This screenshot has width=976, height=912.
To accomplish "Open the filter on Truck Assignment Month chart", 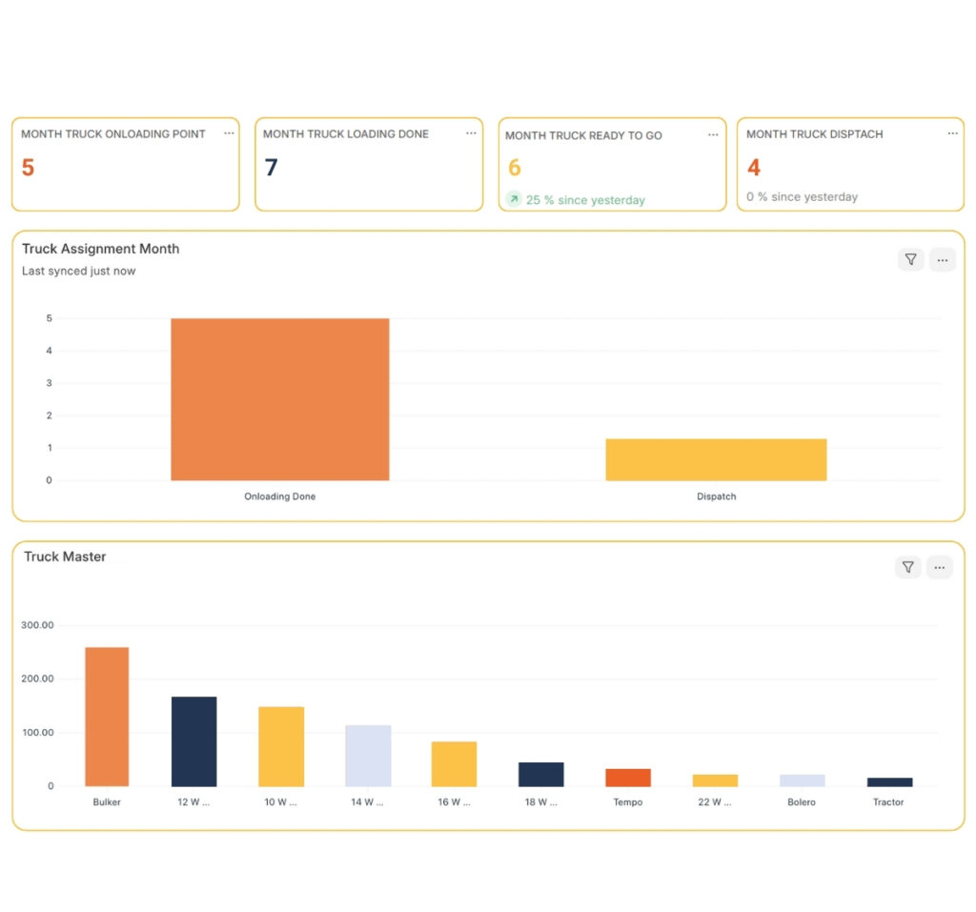I will (x=910, y=259).
